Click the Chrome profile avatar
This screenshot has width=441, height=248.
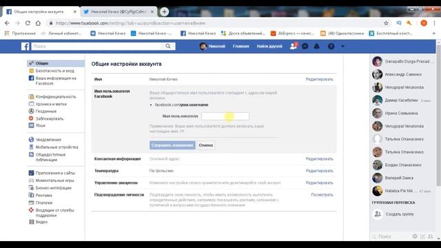[424, 23]
